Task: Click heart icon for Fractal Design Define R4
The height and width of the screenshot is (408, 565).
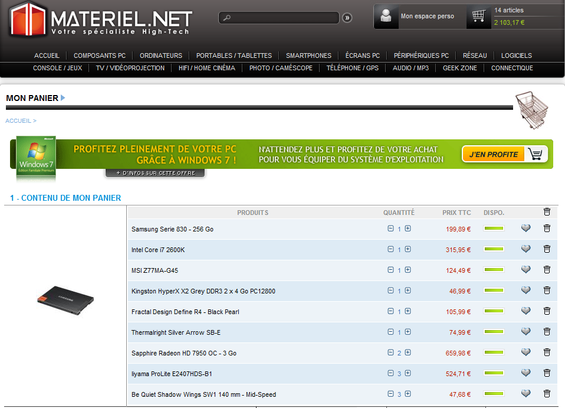Action: [525, 311]
